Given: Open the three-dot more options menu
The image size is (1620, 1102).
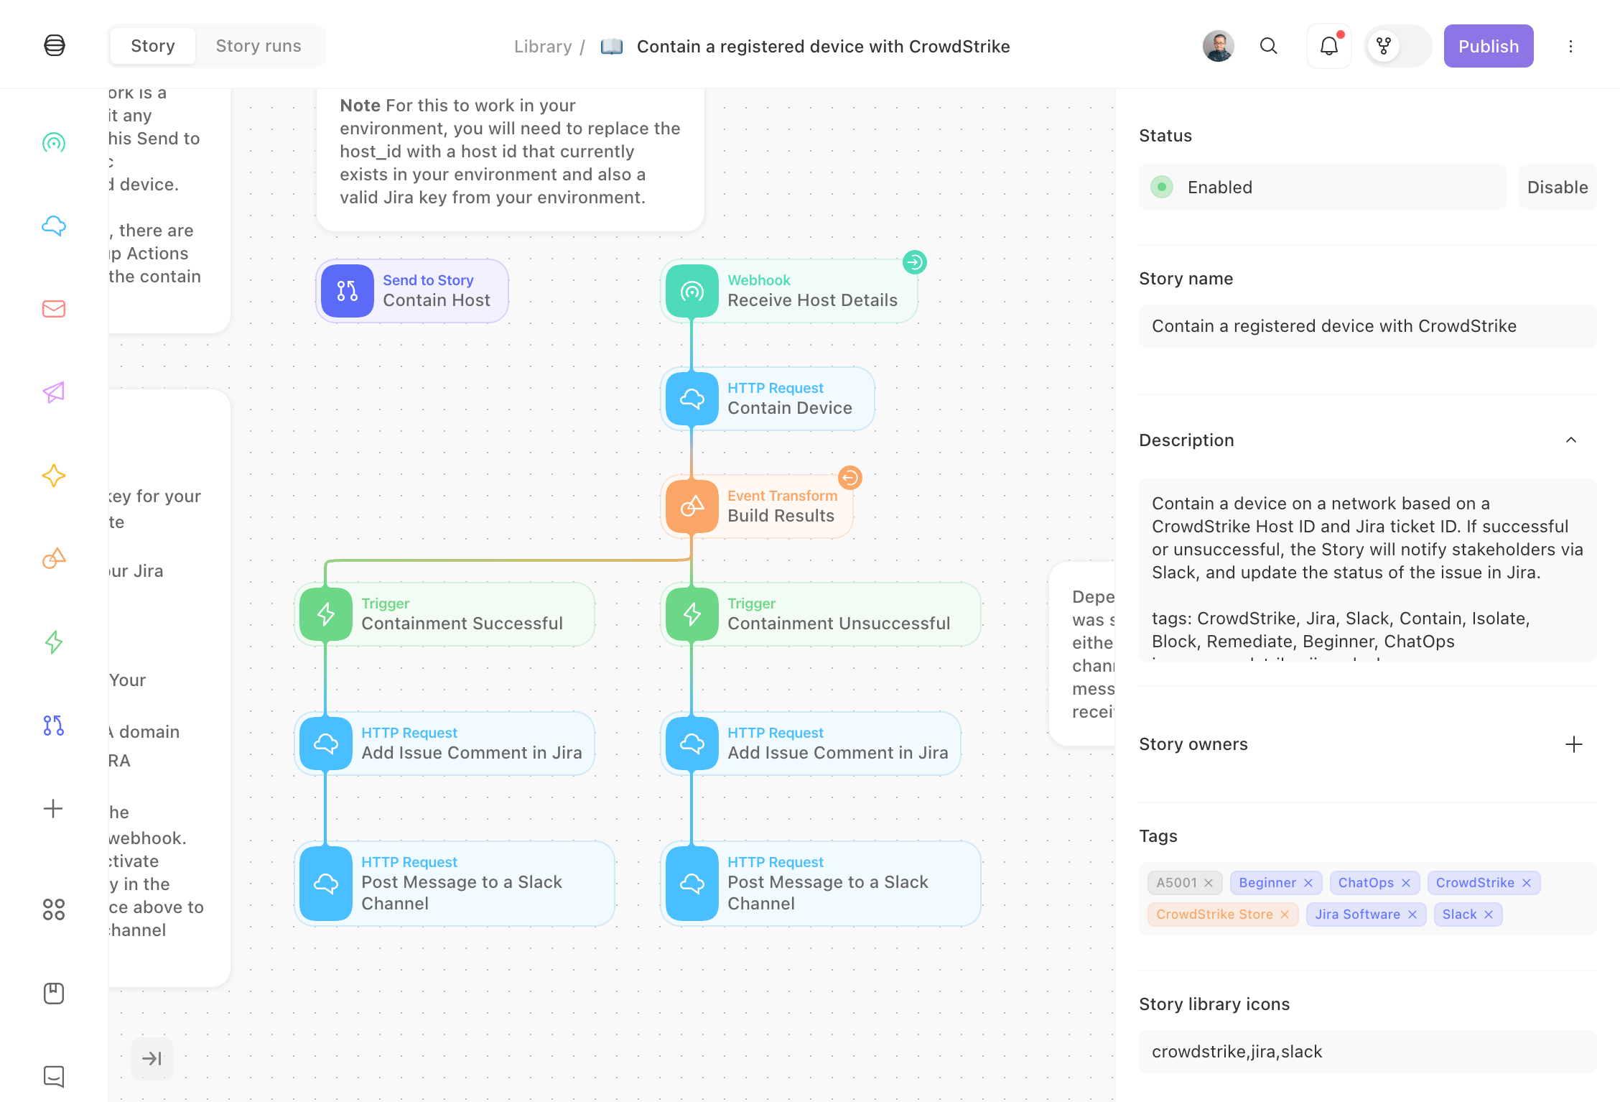Looking at the screenshot, I should pos(1570,47).
